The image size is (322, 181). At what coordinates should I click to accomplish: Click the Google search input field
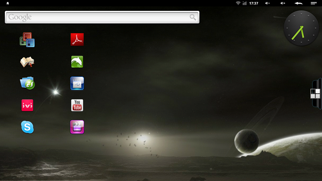click(x=102, y=17)
